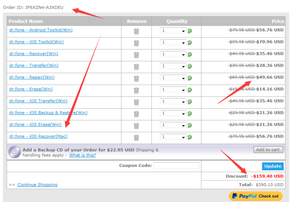Trash the dr.fone Erase(Win) item

(136, 90)
